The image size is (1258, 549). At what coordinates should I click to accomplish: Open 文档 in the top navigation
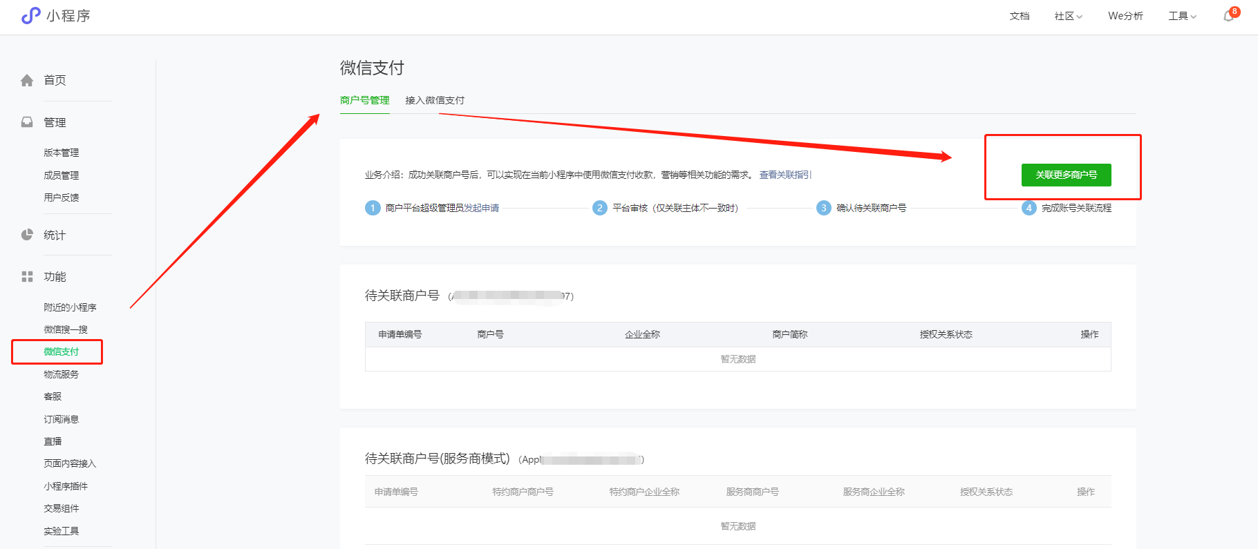[1020, 16]
